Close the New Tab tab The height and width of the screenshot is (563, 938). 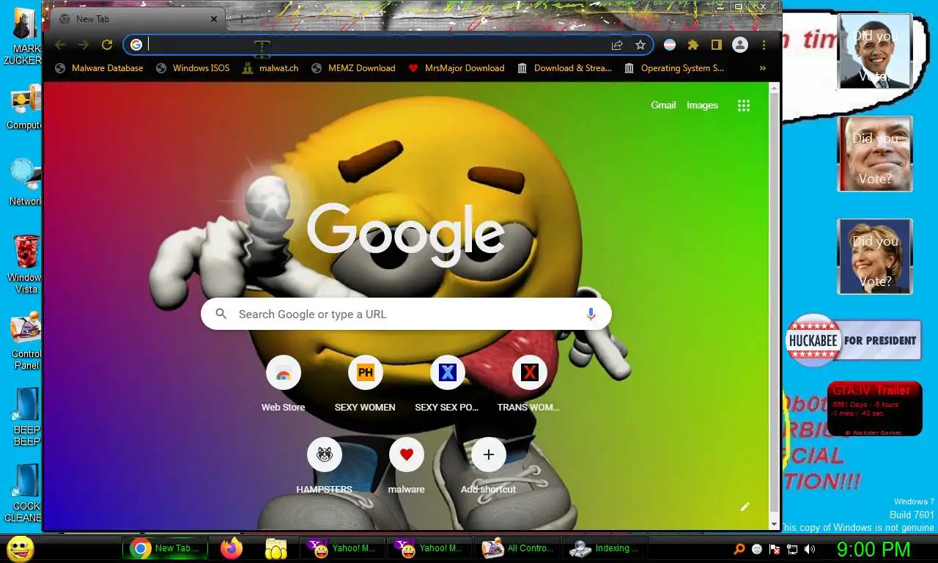214,19
